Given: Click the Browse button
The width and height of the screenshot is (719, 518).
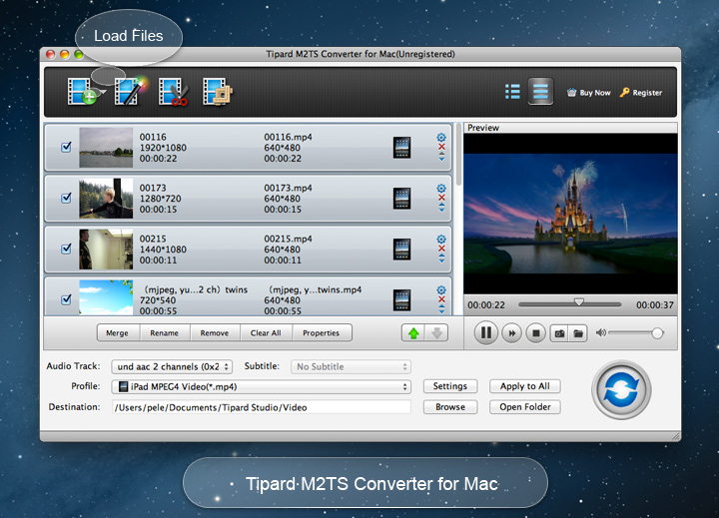Looking at the screenshot, I should pyautogui.click(x=450, y=407).
